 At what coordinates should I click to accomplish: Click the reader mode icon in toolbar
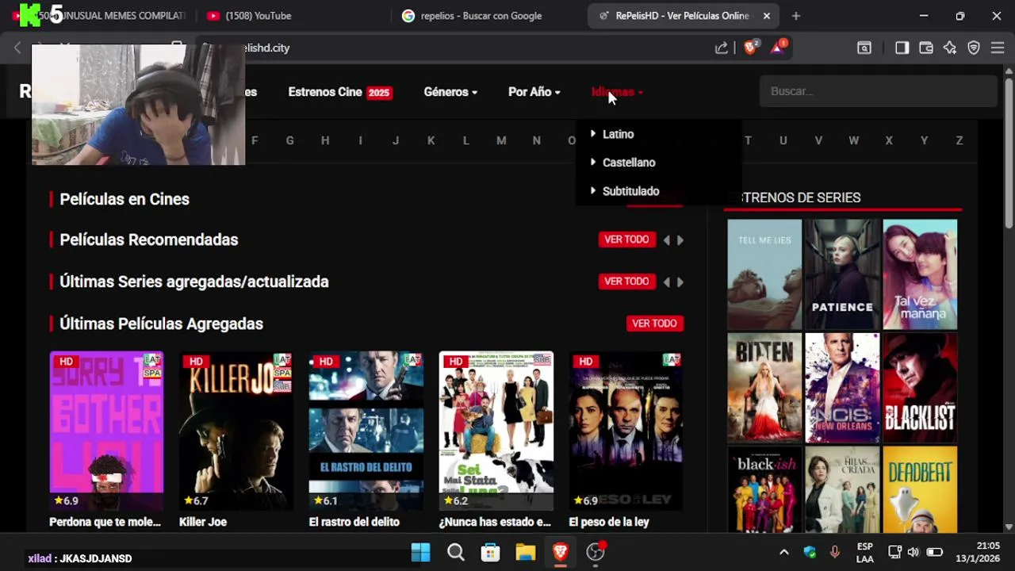tap(864, 48)
